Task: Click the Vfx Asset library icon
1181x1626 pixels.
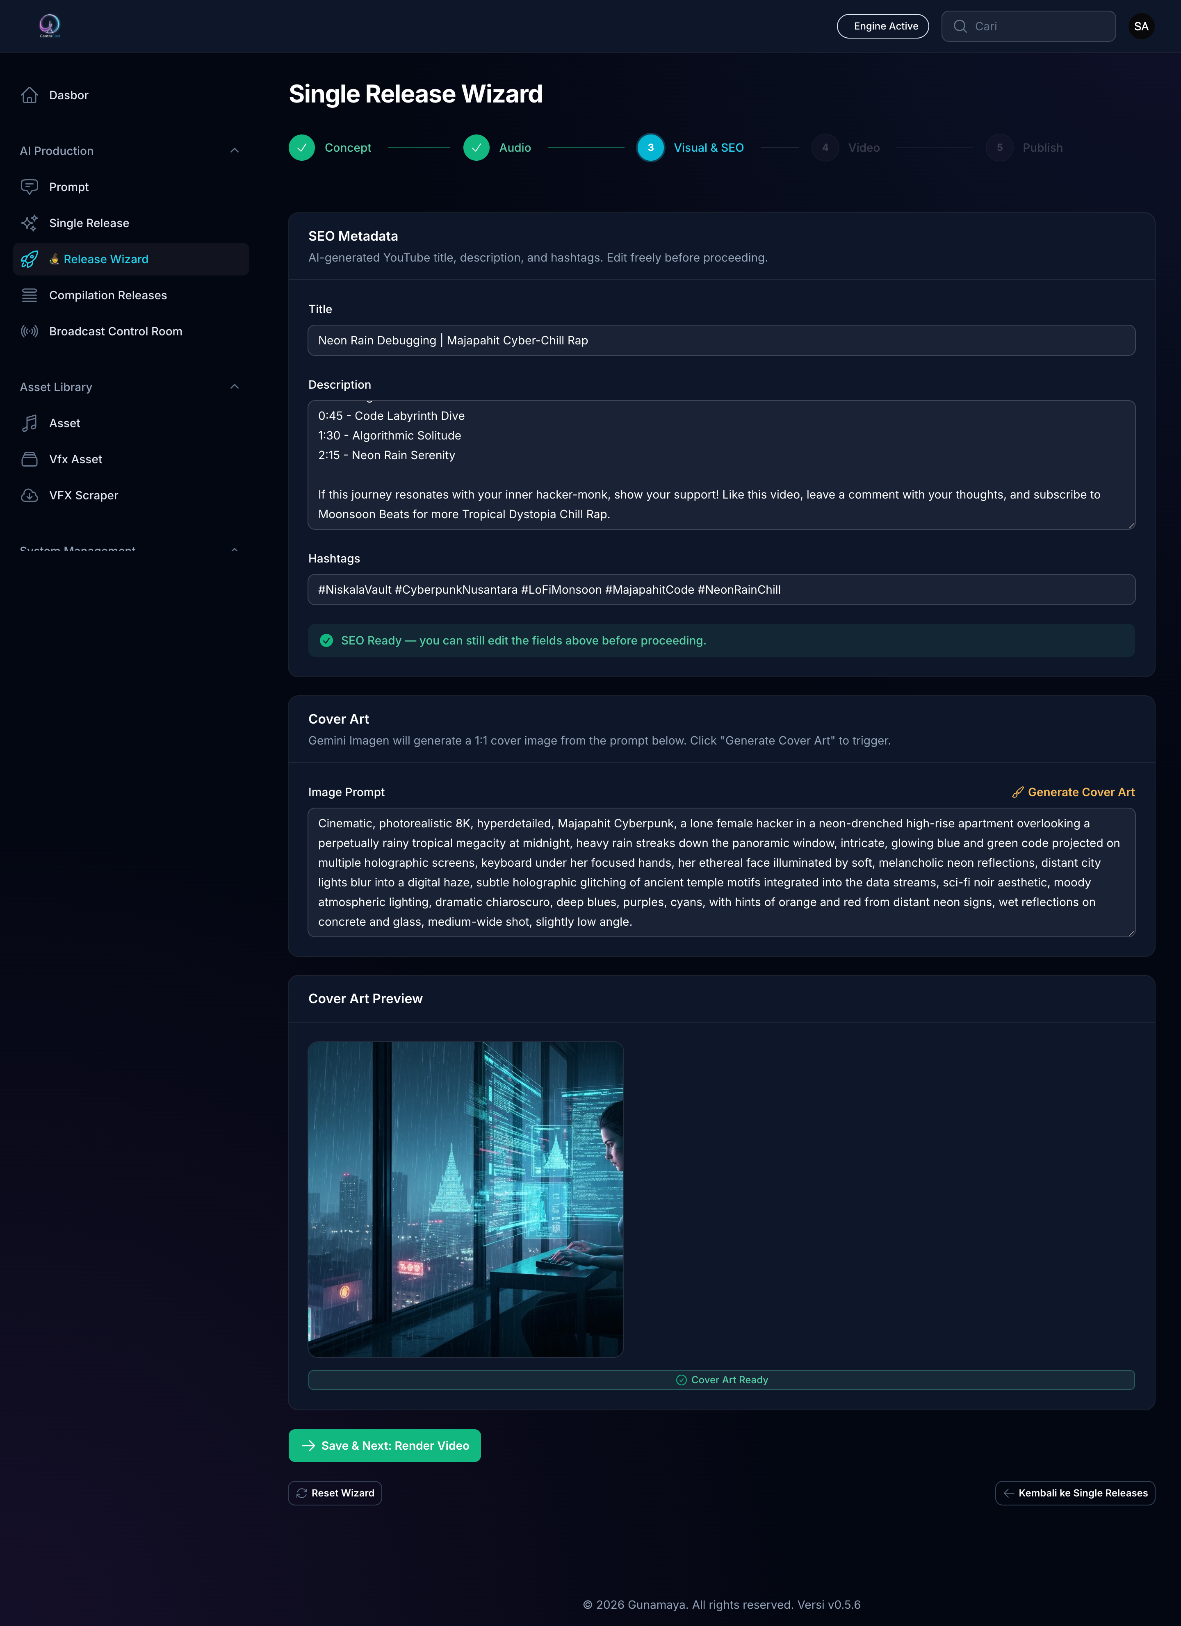Action: (30, 459)
